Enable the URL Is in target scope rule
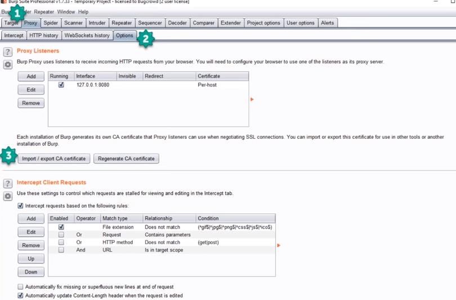 pyautogui.click(x=61, y=249)
